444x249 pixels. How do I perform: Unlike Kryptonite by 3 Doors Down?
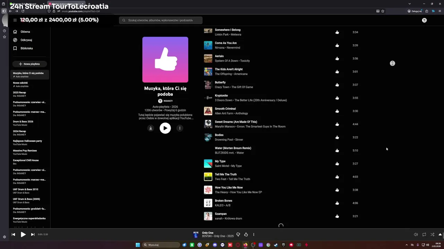click(x=337, y=98)
